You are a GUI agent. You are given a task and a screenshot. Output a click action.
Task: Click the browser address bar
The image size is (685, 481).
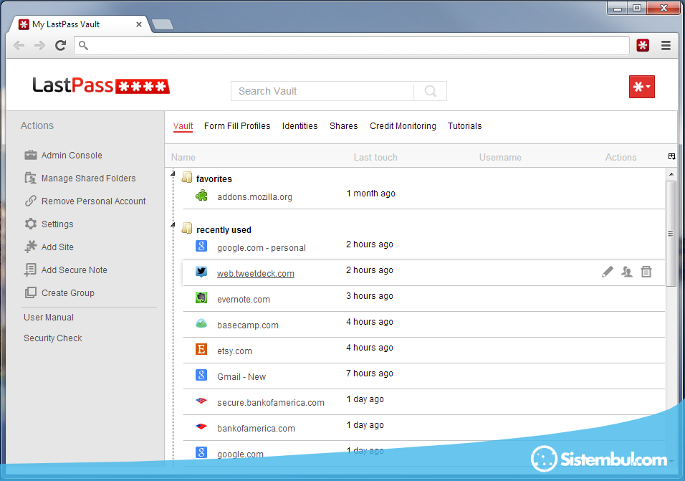pyautogui.click(x=352, y=45)
